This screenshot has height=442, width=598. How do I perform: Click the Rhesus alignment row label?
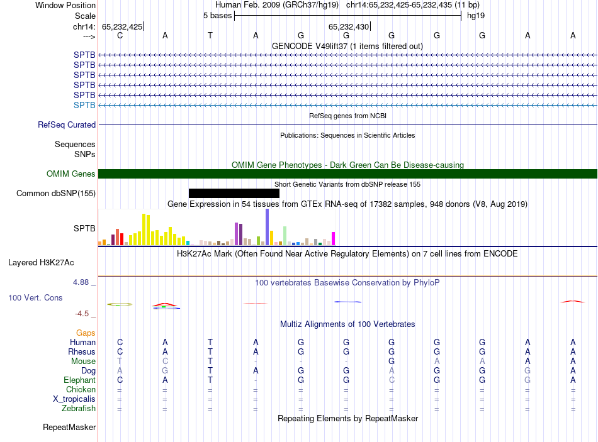click(x=82, y=351)
